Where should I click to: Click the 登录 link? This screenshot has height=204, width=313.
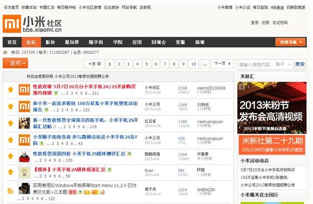(x=255, y=23)
